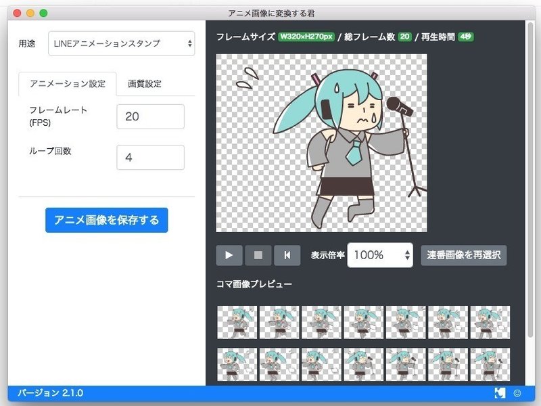Click 連番画像を再選択 button
This screenshot has width=541, height=406.
[x=464, y=255]
